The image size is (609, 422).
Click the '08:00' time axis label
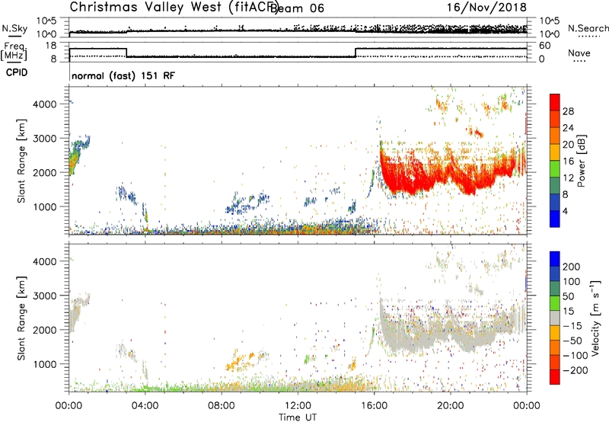click(x=222, y=406)
